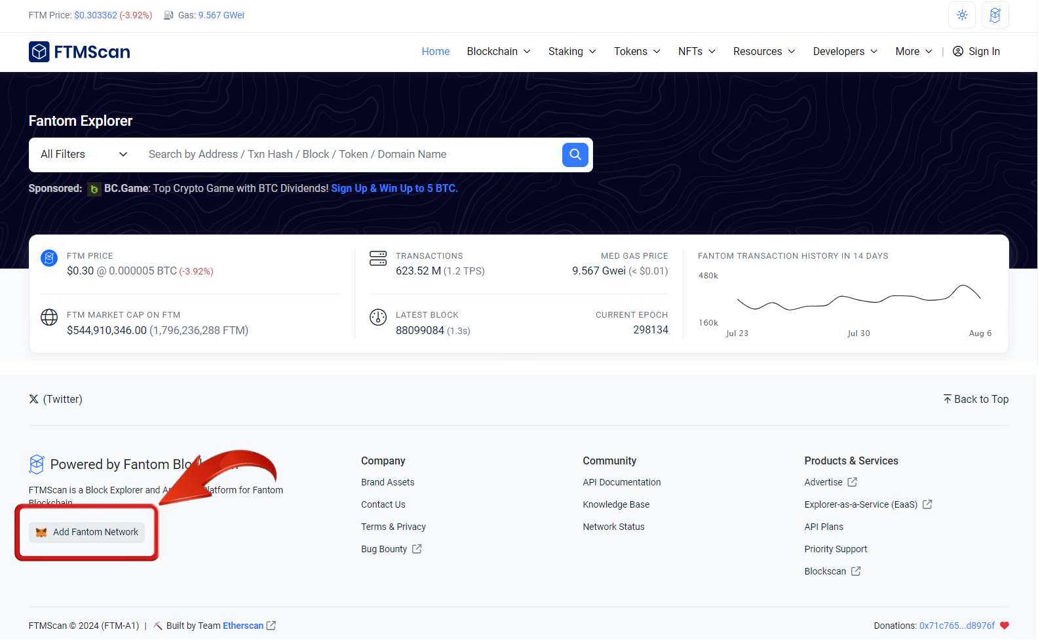Screen dimensions: 1038x640
Task: Click the pickaxe Built by icon
Action: 158,626
